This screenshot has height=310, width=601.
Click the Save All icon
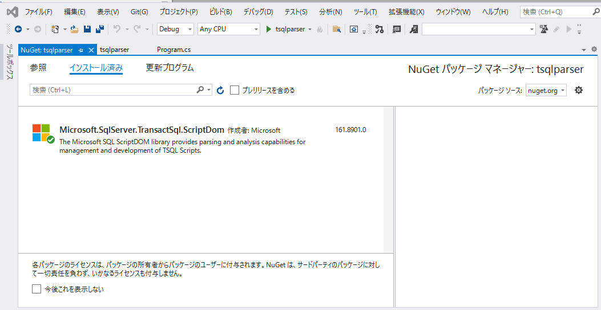click(x=100, y=29)
